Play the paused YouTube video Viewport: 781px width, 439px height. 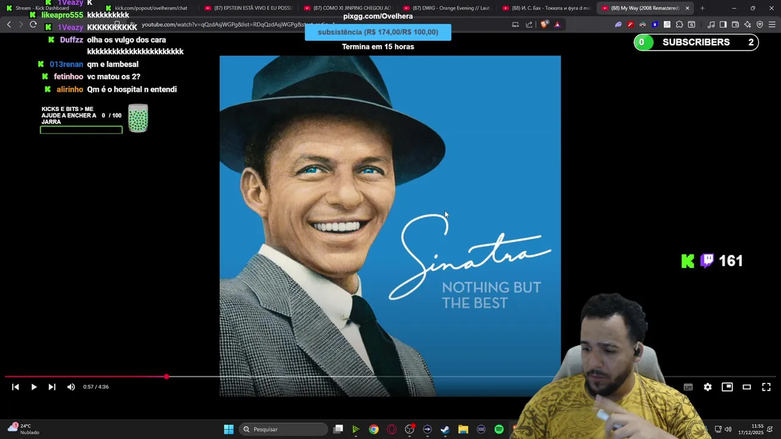[34, 387]
